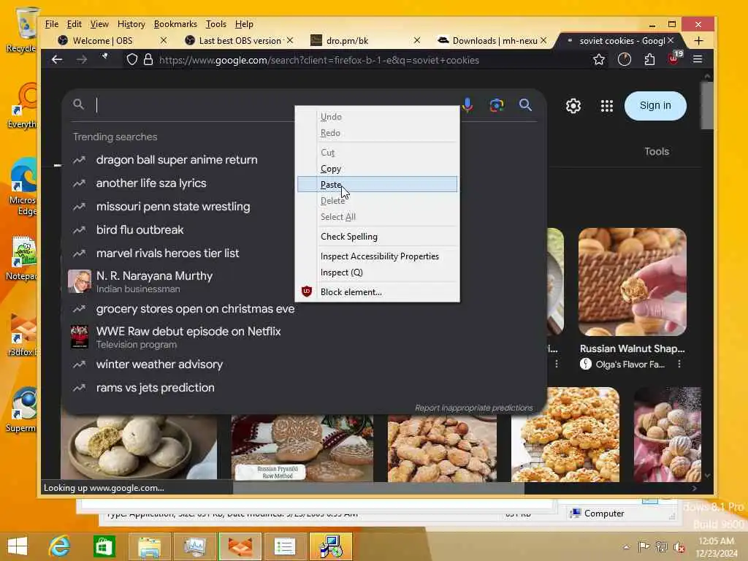
Task: Select suggestion bird flu outbreak
Action: 140,230
